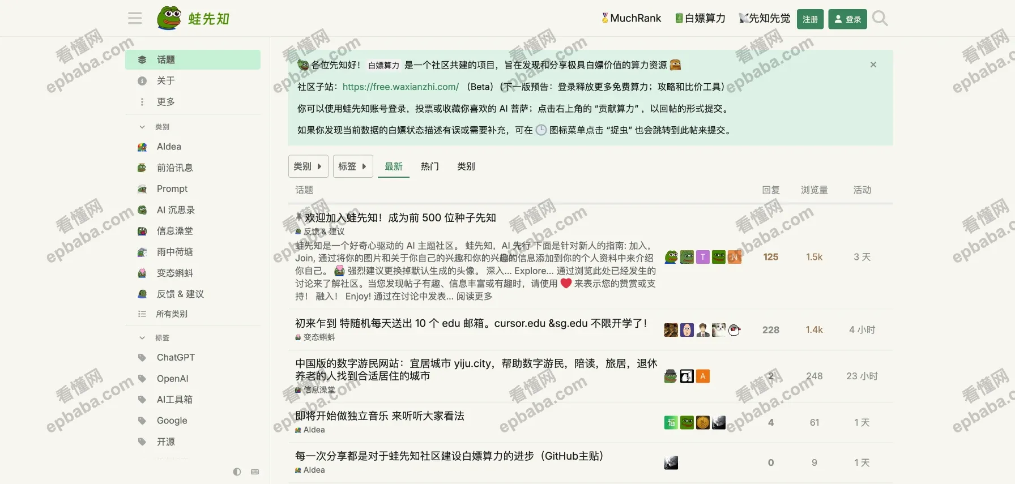The image size is (1015, 484).
Task: Click the purple T avatar on welcome topic
Action: (703, 257)
